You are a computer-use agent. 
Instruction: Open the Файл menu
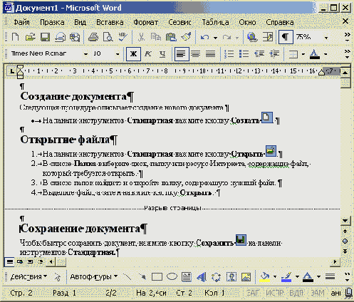click(21, 22)
